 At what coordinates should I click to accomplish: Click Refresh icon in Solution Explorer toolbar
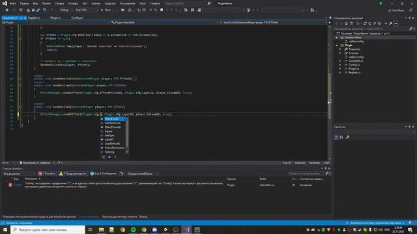click(x=369, y=23)
